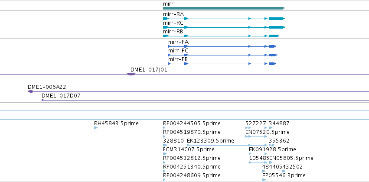Select RP004251340.5prime label
The image size is (369, 182).
pyautogui.click(x=192, y=167)
